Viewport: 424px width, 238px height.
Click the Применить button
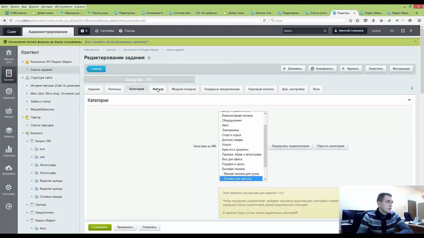(125, 227)
